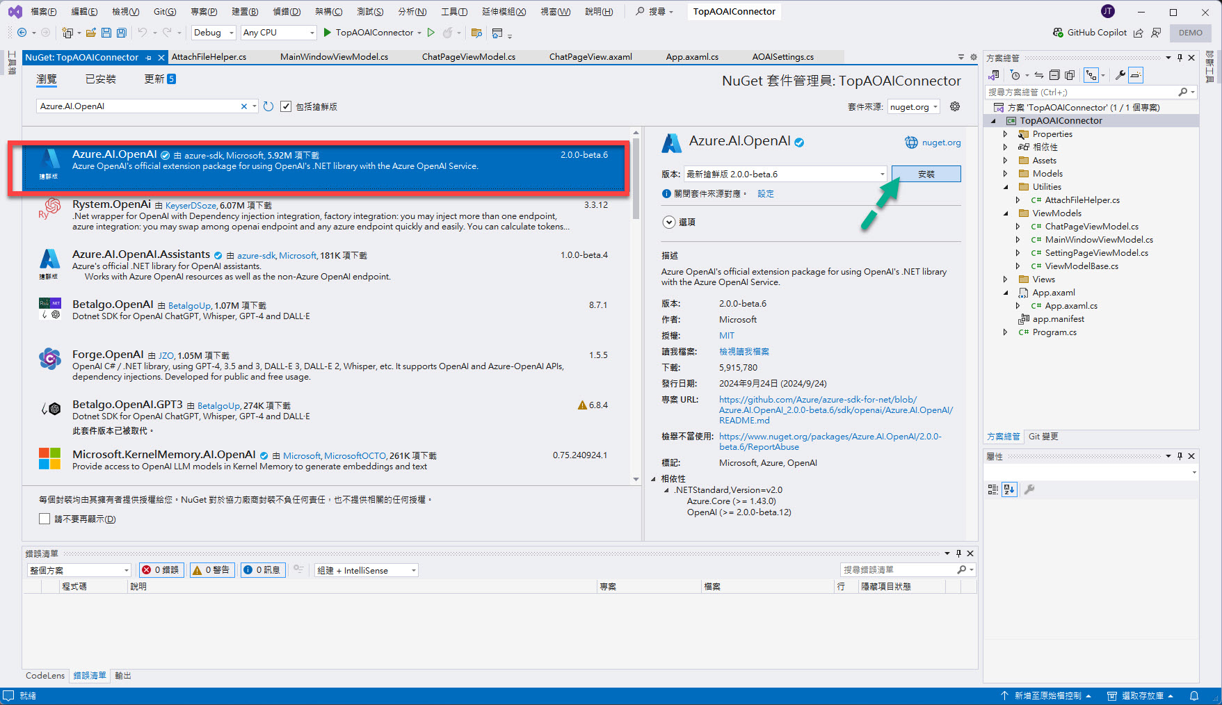Open package source nuget.org dropdown
This screenshot has height=705, width=1222.
pos(914,106)
